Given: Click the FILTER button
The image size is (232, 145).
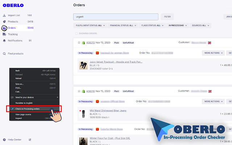Looking at the screenshot, I should [x=167, y=17].
